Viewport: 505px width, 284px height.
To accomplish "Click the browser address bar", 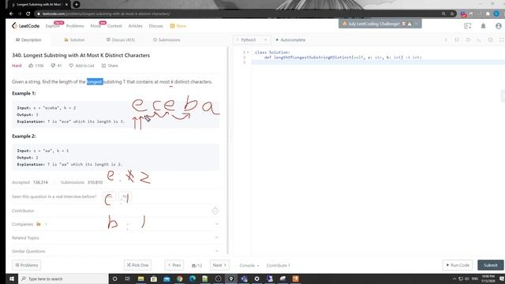I will click(x=238, y=14).
